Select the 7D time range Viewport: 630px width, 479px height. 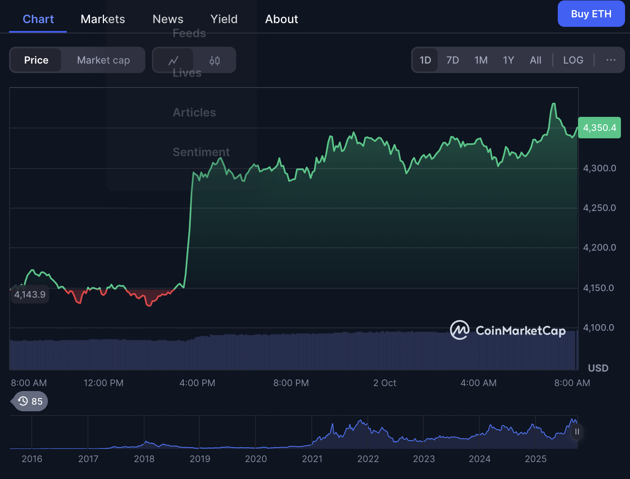452,60
